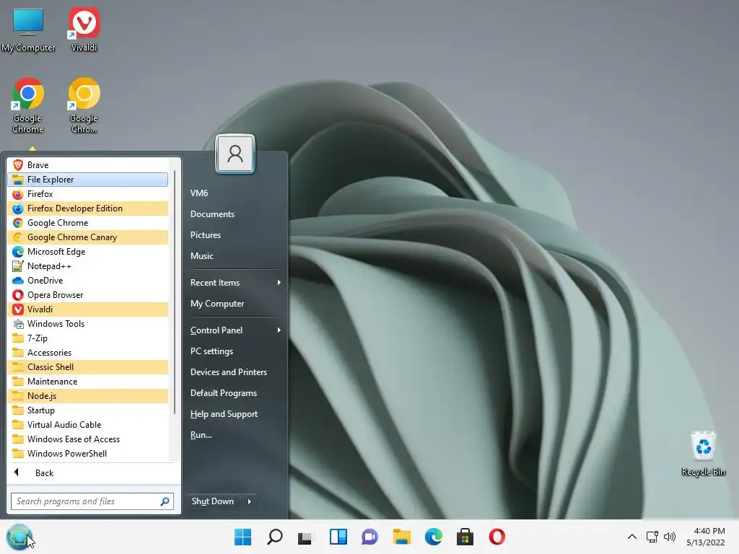Open Microsoft Edge from the programs list

[x=87, y=252]
